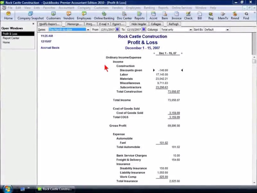Screen dimensions: 257x193
Task: Expand the Columns dropdown showing Total only
Action: (x=191, y=30)
